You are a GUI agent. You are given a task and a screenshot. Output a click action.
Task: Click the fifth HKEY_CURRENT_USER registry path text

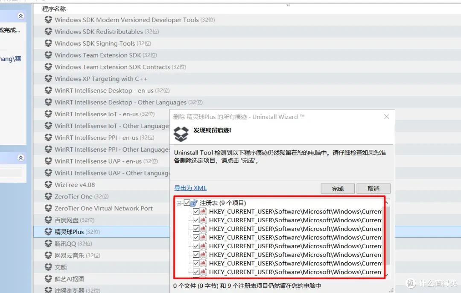tap(295, 246)
